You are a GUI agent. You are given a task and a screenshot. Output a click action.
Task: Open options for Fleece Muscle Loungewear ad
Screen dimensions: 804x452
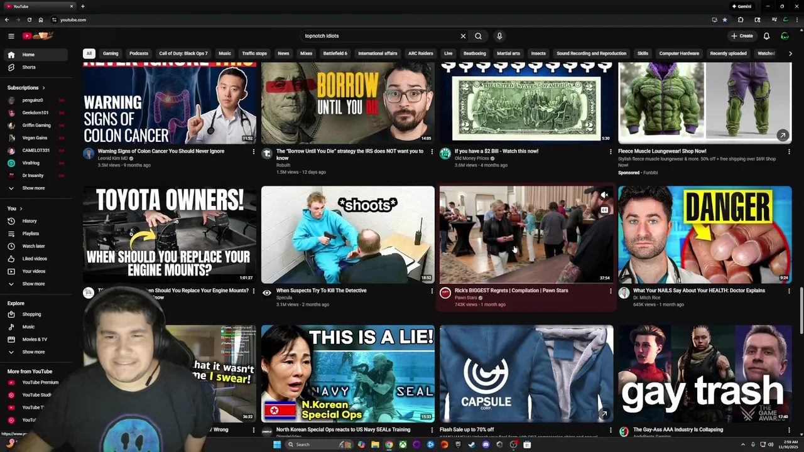point(789,151)
